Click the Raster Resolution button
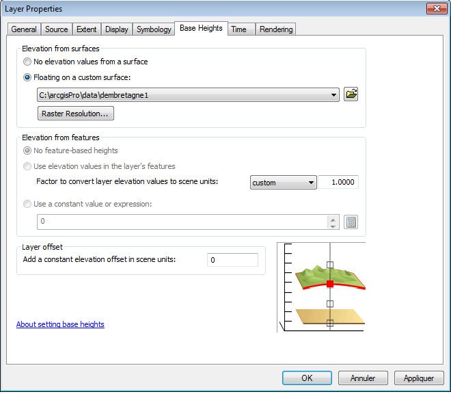The image size is (451, 394). 76,114
